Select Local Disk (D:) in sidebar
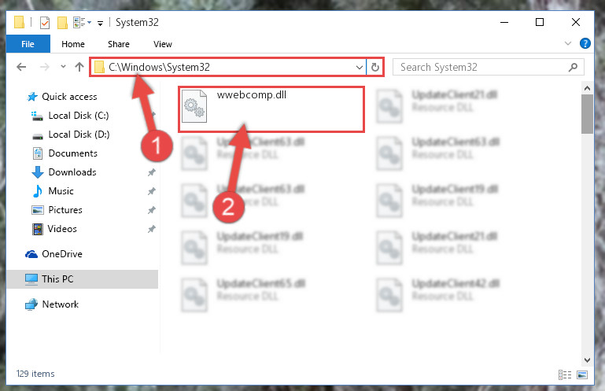 (79, 135)
